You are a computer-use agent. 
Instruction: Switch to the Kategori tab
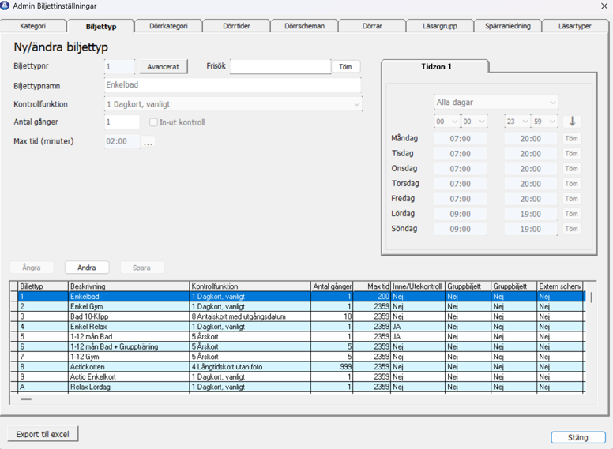(33, 26)
